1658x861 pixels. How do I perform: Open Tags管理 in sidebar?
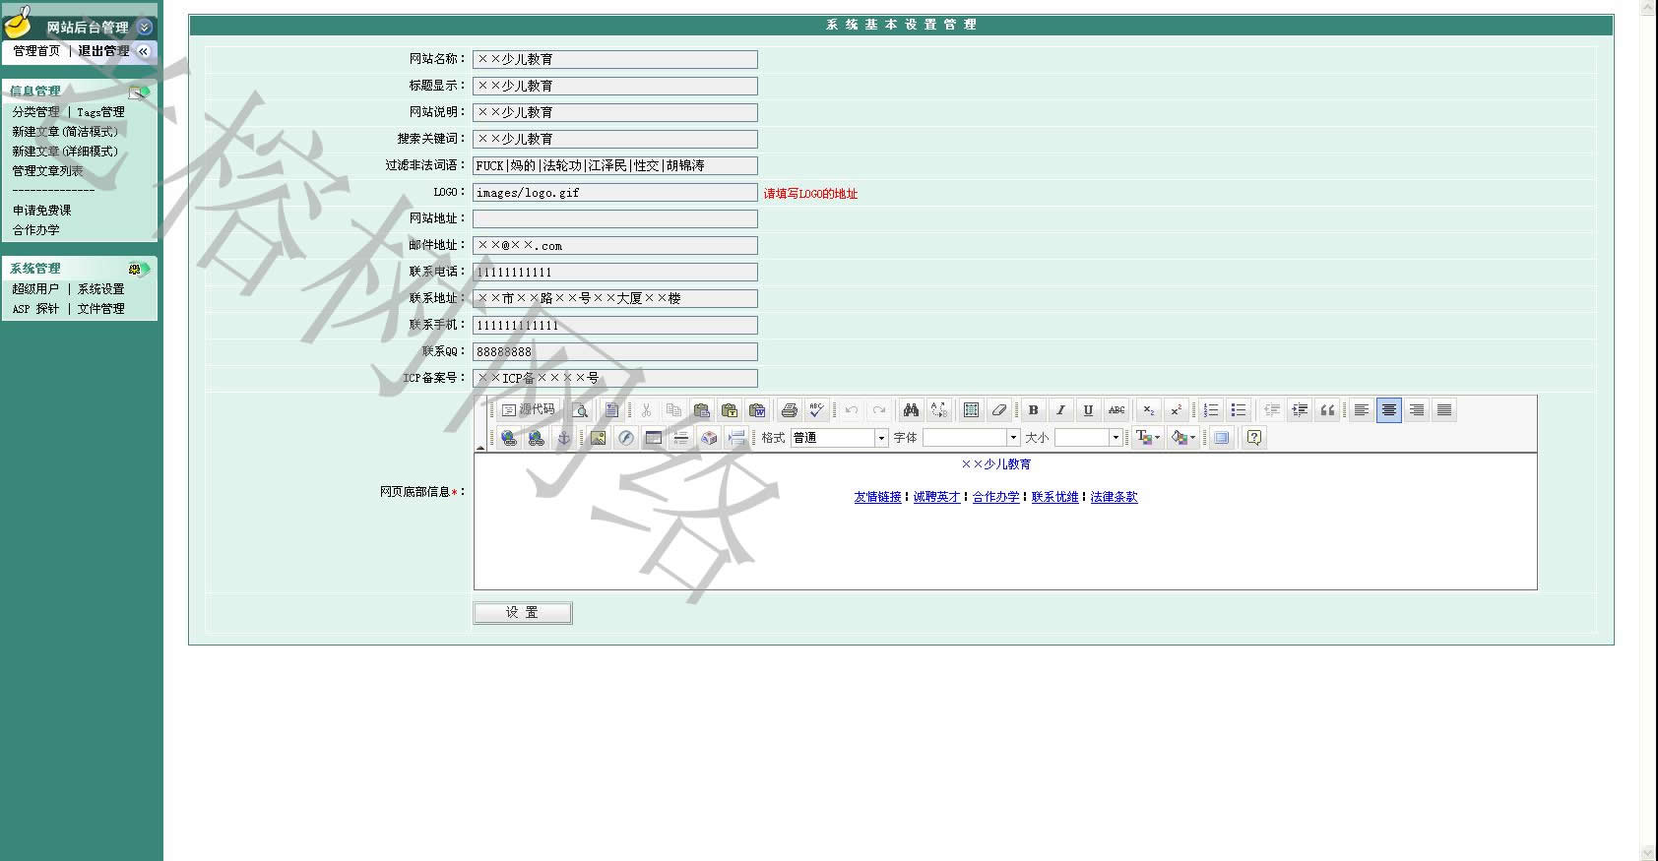coord(101,112)
